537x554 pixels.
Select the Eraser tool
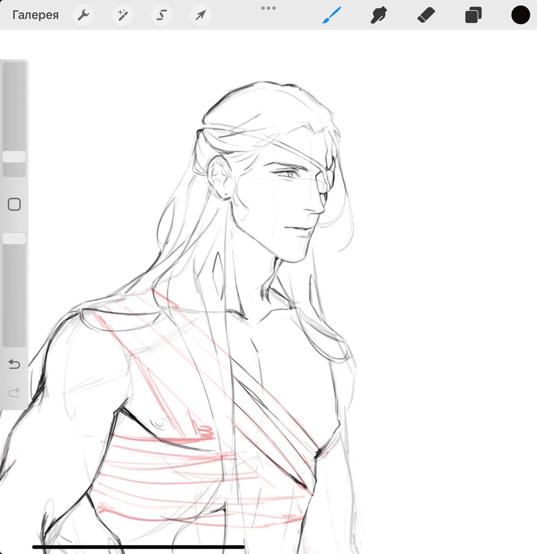pyautogui.click(x=426, y=15)
